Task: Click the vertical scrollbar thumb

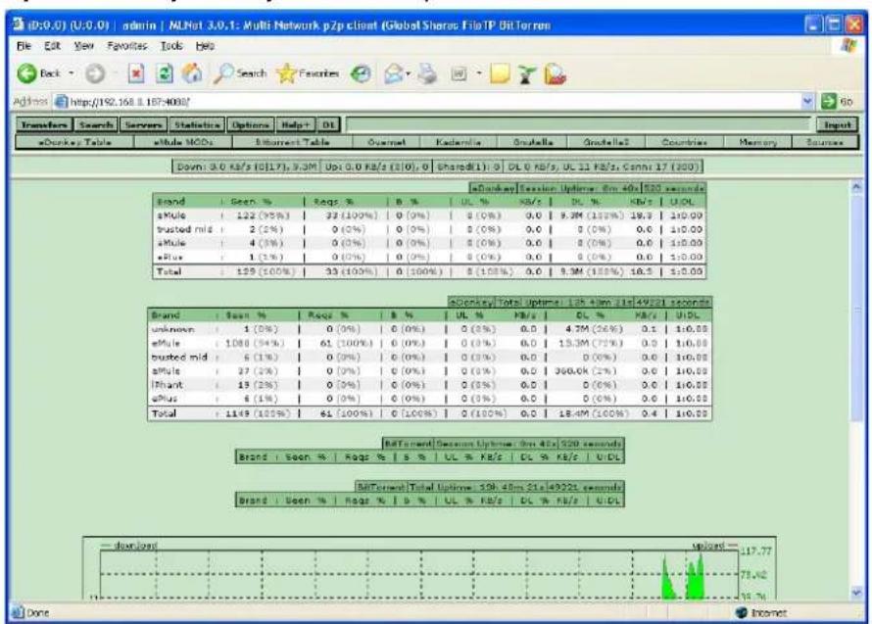Action: [857, 307]
